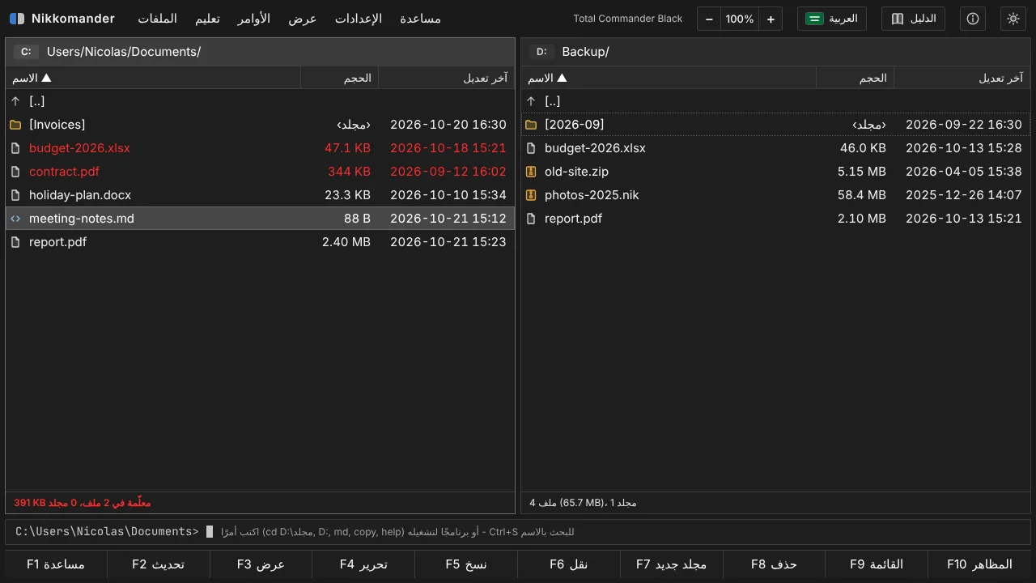The image size is (1036, 583).
Task: Click the meeting-notes.md code file icon
Action: 15,219
